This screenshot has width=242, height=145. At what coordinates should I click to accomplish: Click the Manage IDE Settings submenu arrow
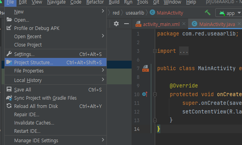pyautogui.click(x=103, y=140)
